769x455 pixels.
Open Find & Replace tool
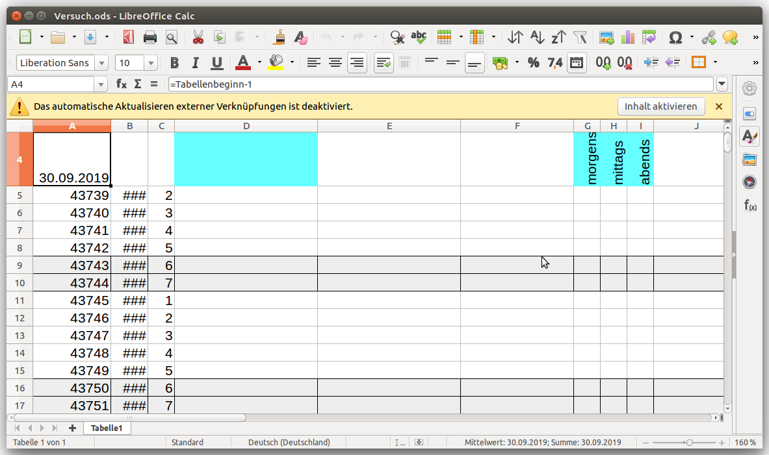(397, 37)
